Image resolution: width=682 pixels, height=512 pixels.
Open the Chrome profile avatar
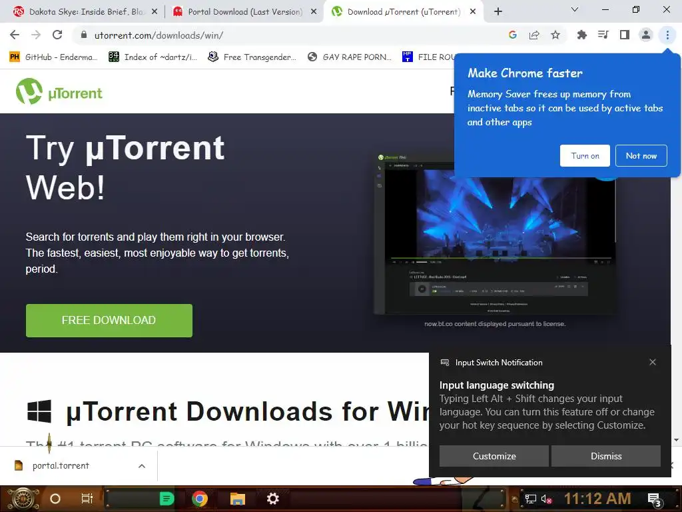[646, 35]
